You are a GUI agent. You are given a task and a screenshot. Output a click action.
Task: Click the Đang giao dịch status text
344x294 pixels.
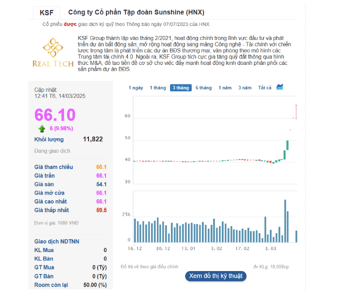(52, 151)
